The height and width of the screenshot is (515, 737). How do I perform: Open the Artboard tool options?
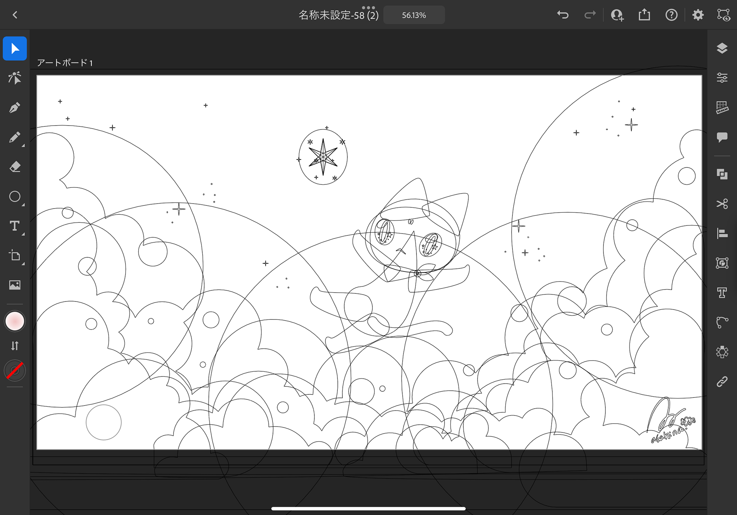point(15,255)
